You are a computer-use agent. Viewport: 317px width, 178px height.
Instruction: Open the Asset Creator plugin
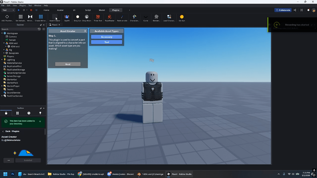coord(55,18)
